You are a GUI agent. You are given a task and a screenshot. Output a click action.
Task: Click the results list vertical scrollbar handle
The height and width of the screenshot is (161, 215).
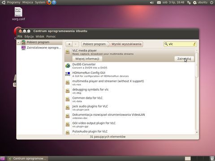(x=197, y=65)
